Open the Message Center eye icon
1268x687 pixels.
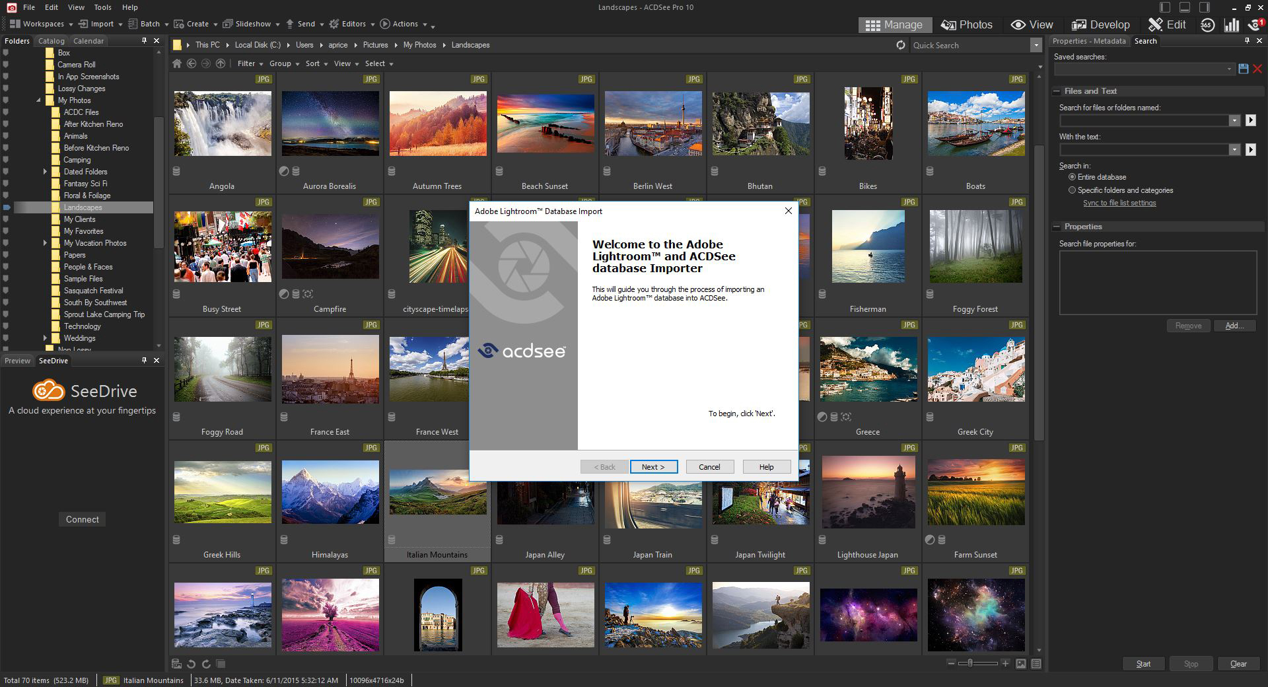tap(1255, 25)
